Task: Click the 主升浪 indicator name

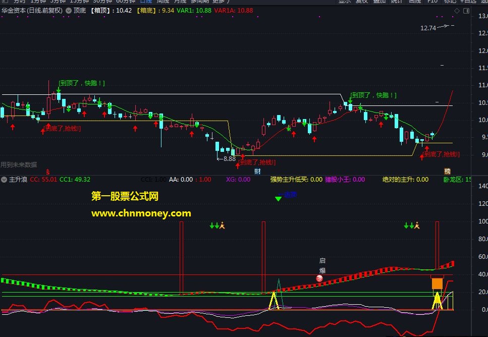Action: [x=18, y=180]
